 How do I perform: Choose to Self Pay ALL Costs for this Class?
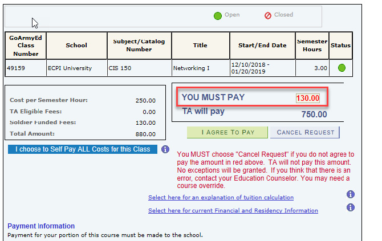point(83,149)
